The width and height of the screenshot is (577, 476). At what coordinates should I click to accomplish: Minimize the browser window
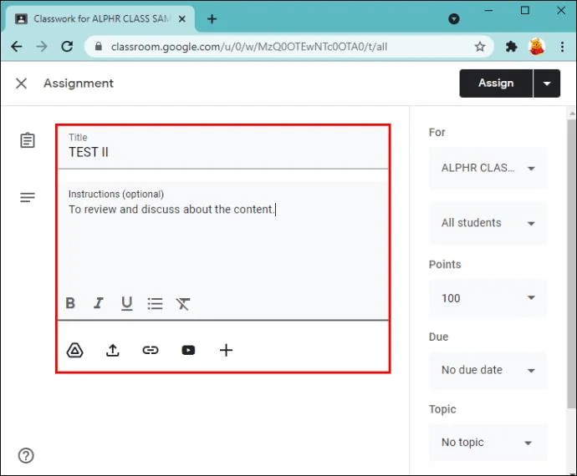point(488,11)
